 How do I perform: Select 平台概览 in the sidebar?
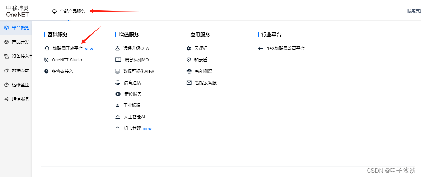(x=21, y=28)
